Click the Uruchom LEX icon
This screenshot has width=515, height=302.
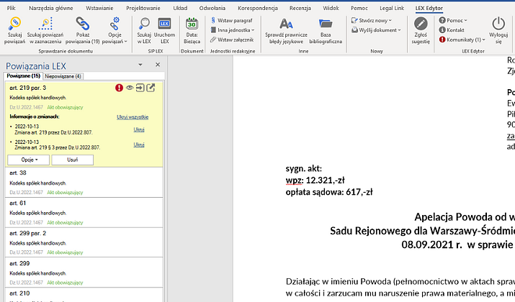click(x=165, y=26)
